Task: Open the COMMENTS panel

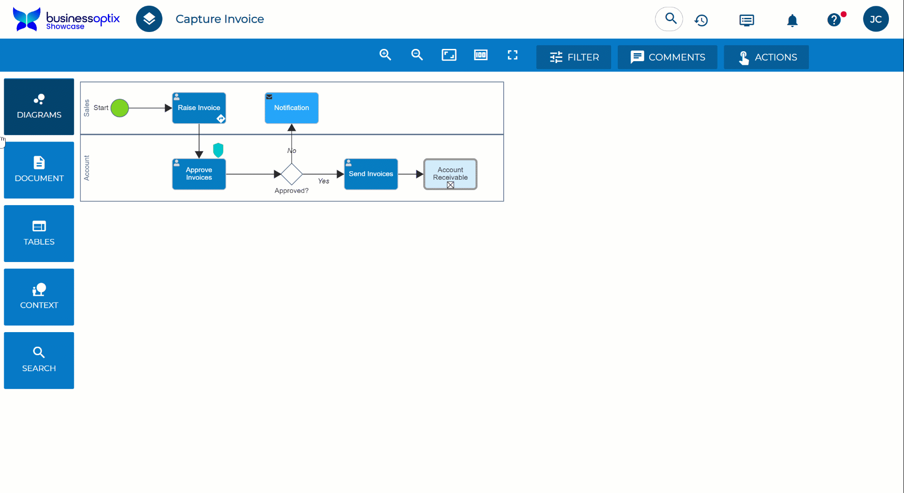Action: pos(667,57)
